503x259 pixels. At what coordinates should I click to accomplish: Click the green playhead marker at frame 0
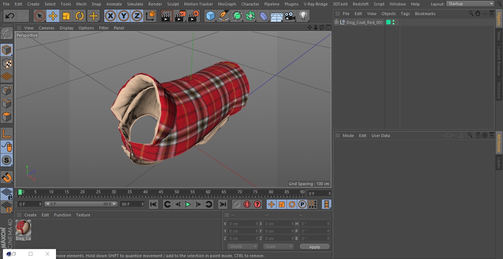[x=20, y=192]
